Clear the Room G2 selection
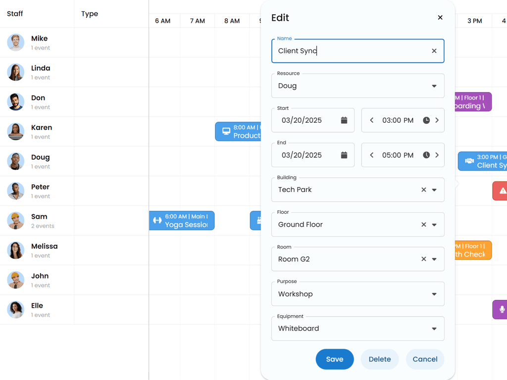This screenshot has width=507, height=380. 423,259
